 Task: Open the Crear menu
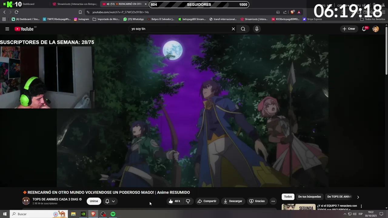pyautogui.click(x=349, y=29)
